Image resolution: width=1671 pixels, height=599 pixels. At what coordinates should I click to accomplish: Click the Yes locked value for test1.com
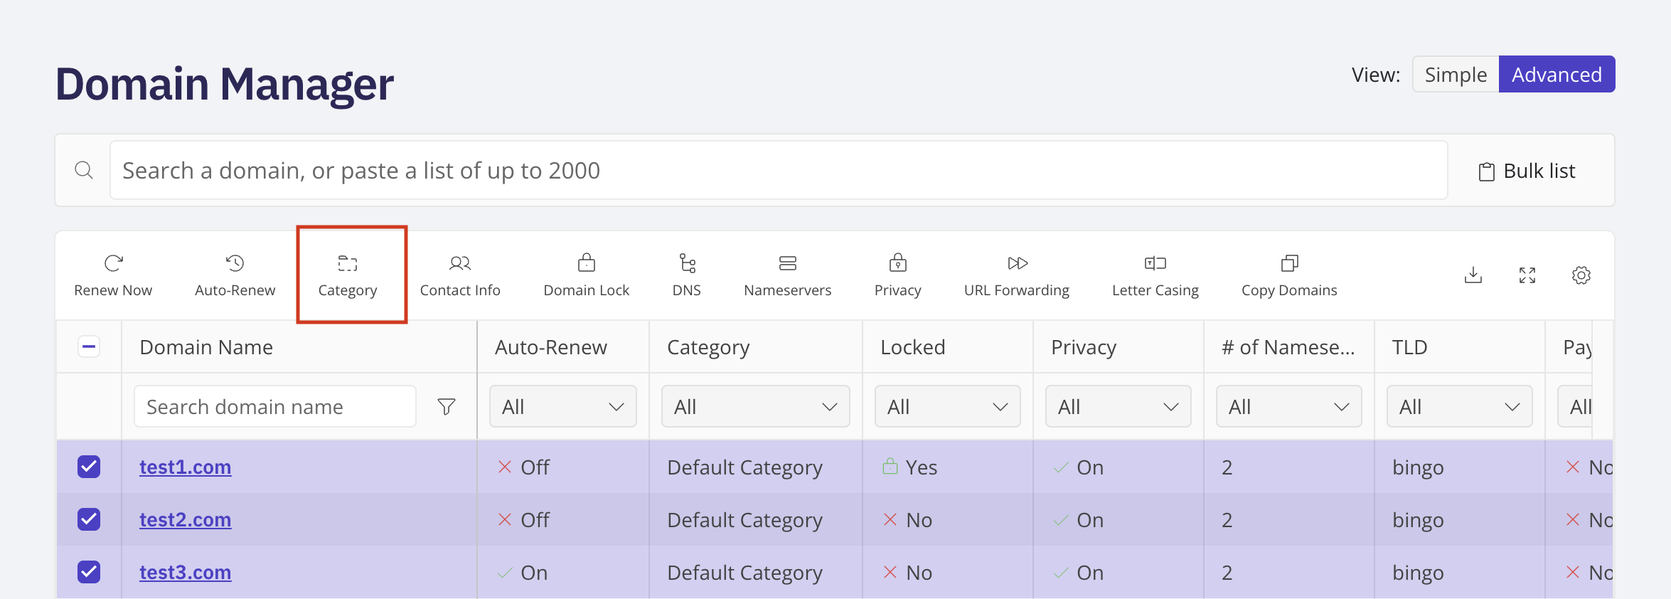[x=922, y=467]
